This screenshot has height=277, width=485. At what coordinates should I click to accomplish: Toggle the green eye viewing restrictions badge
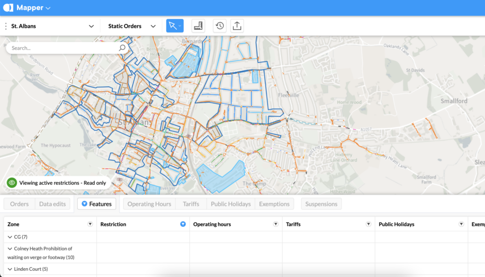click(x=12, y=182)
